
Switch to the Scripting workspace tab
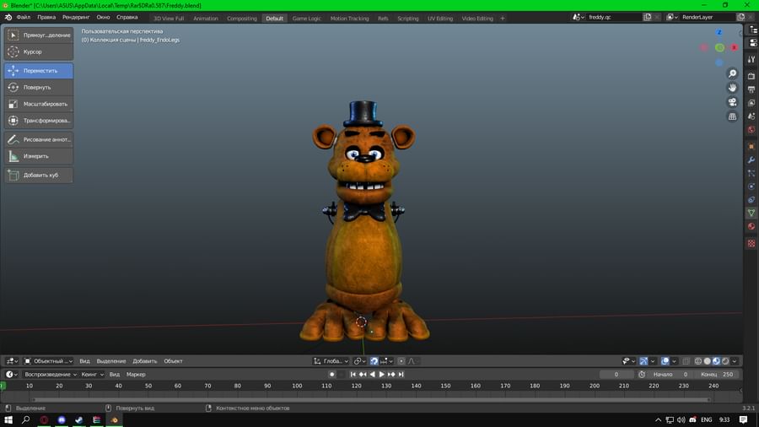tap(408, 19)
